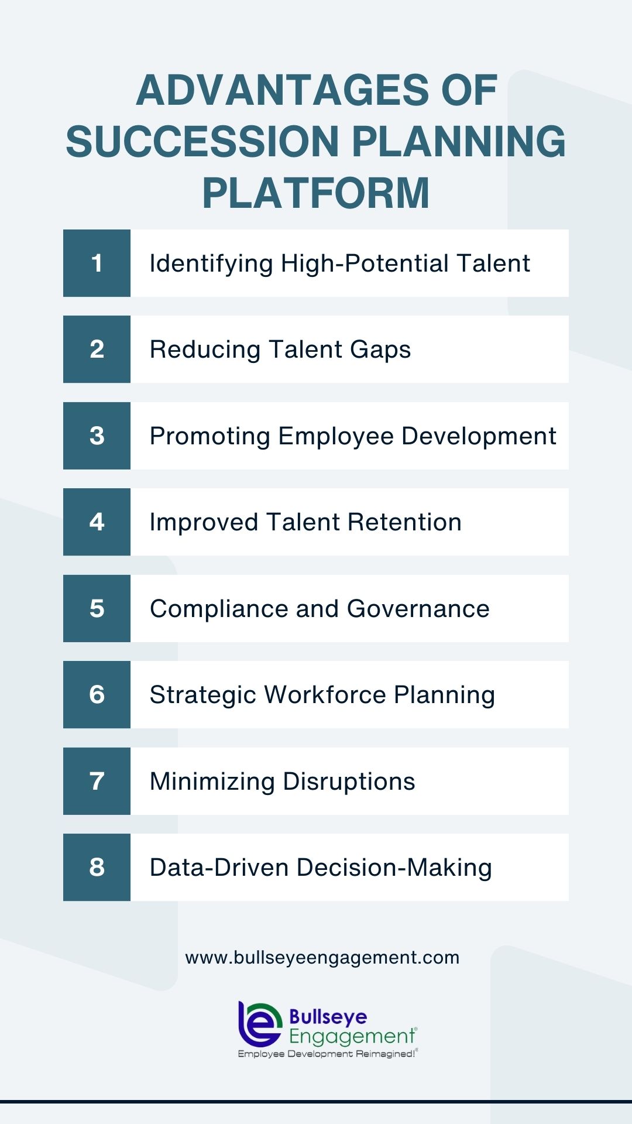Click the number 3 box
Viewport: 632px width, 1124px height.
click(x=97, y=436)
